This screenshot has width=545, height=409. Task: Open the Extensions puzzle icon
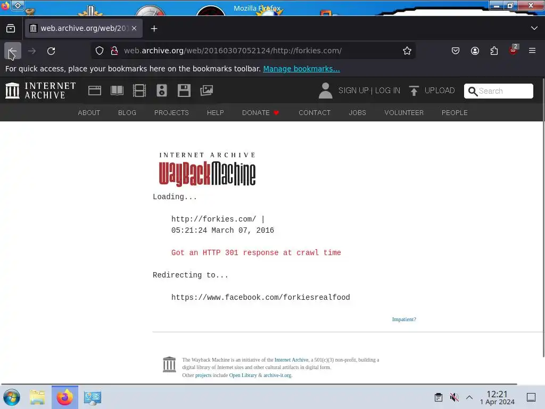[x=494, y=51]
